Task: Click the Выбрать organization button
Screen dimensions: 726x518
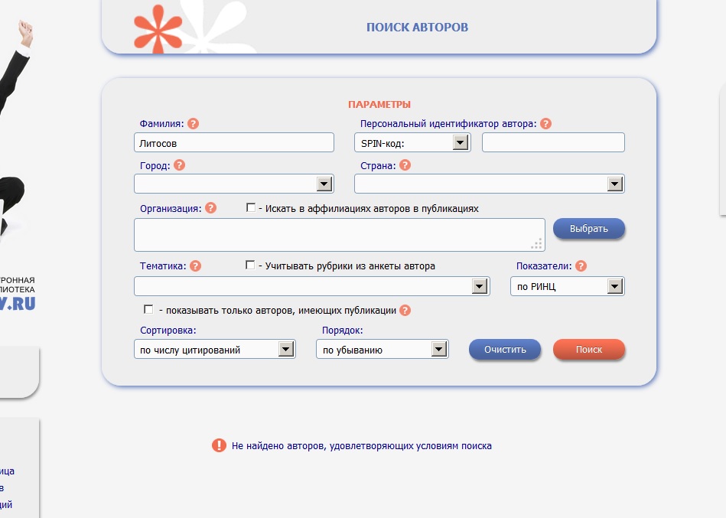Action: coord(588,229)
